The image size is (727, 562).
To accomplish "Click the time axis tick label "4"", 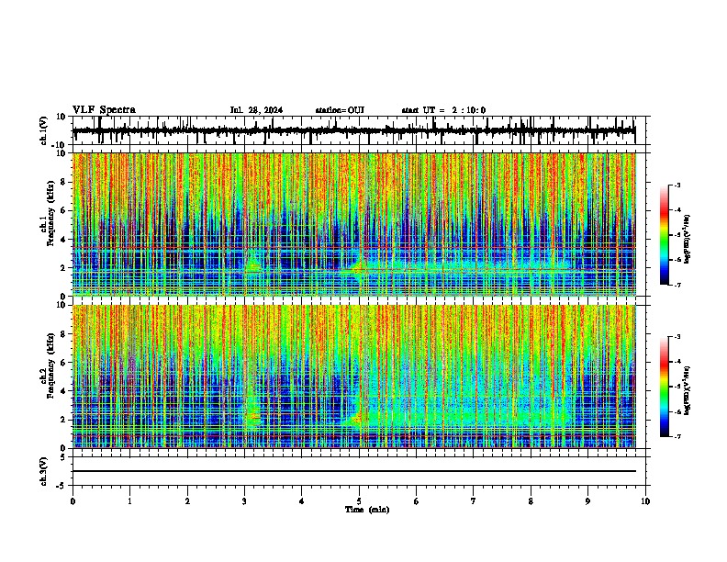I will (x=302, y=501).
